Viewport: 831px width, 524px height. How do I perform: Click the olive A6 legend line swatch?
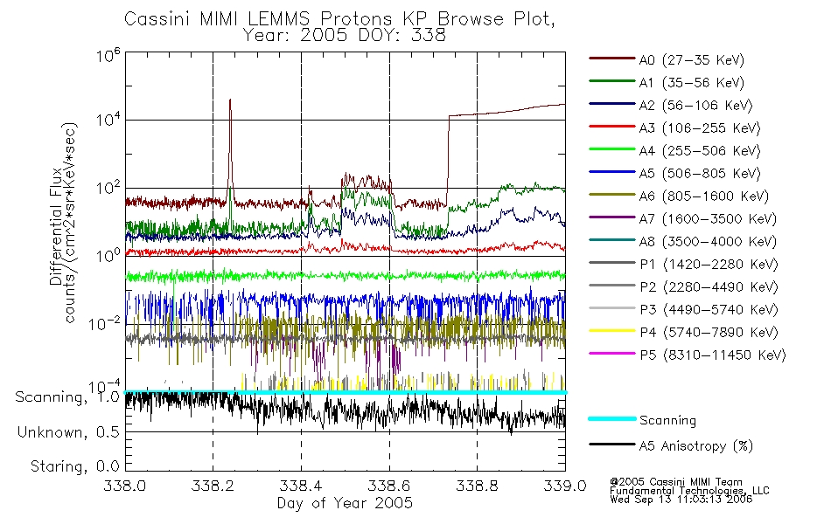612,195
